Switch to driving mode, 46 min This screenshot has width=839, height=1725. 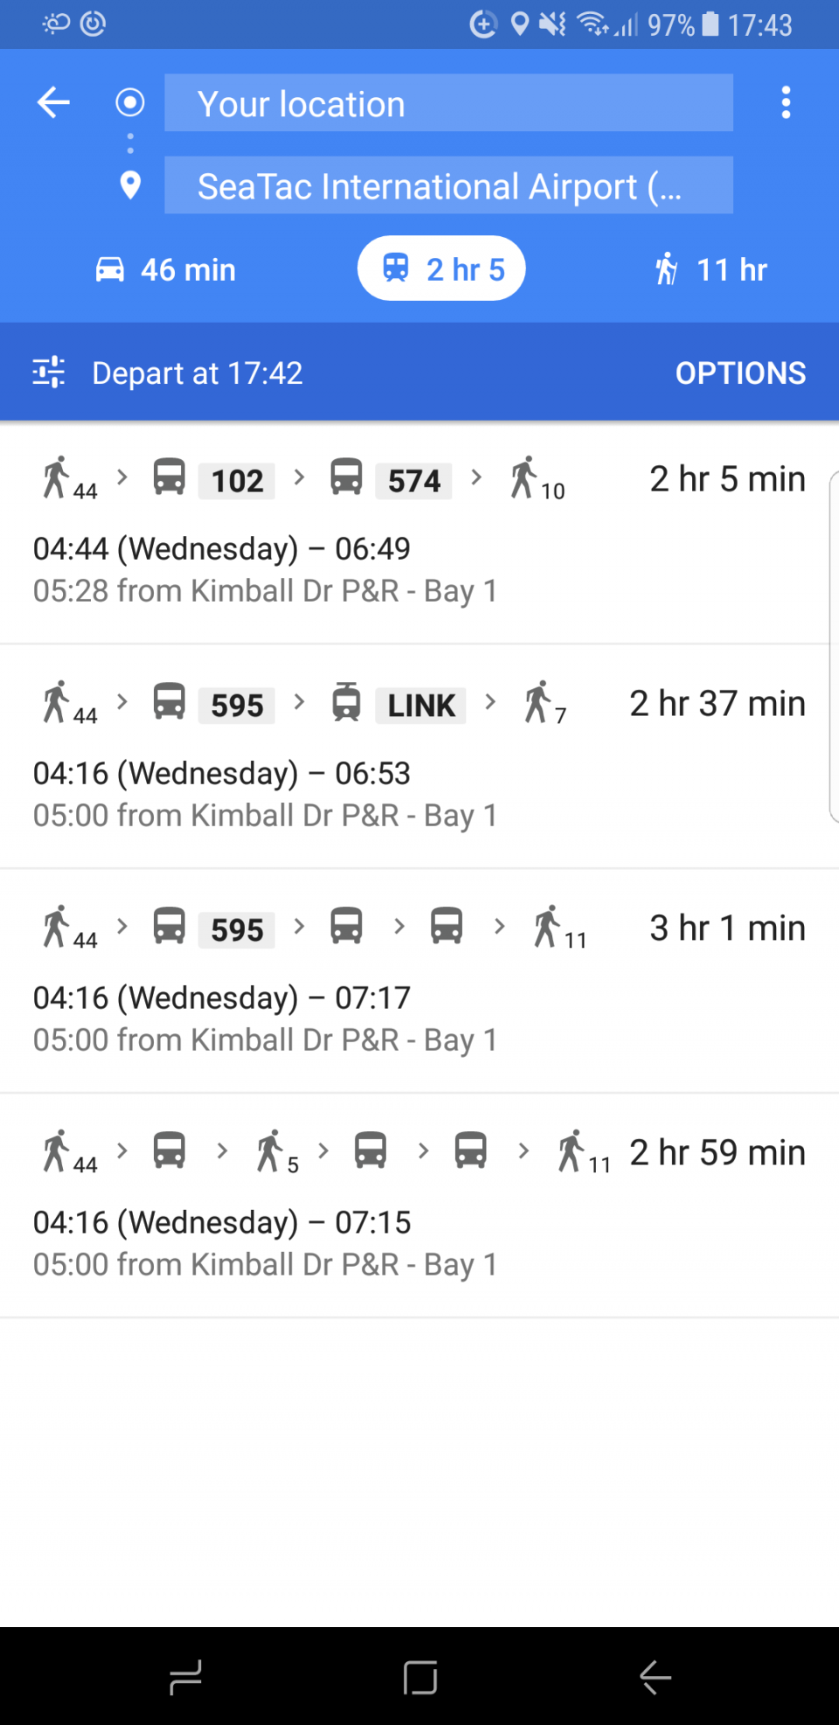[x=166, y=269]
